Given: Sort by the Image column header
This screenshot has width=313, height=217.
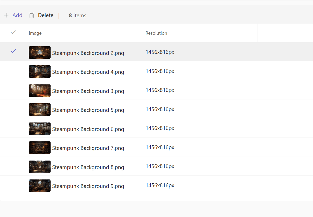Looking at the screenshot, I should (x=35, y=33).
